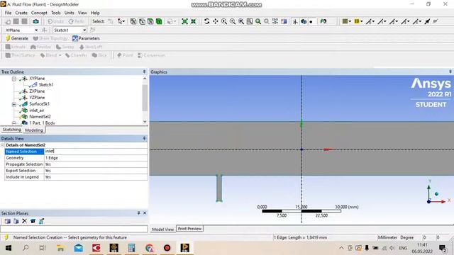Collapse the XYPlane tree node
This screenshot has height=255, width=454.
tap(14, 79)
